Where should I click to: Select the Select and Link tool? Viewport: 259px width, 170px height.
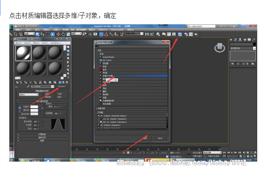(x=11, y=34)
